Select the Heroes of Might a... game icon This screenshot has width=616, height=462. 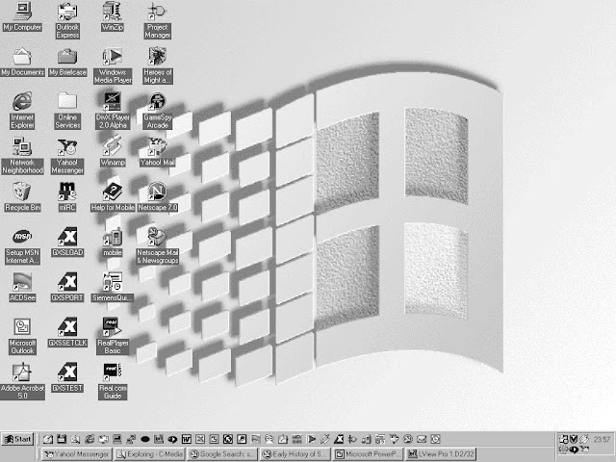[x=158, y=65]
